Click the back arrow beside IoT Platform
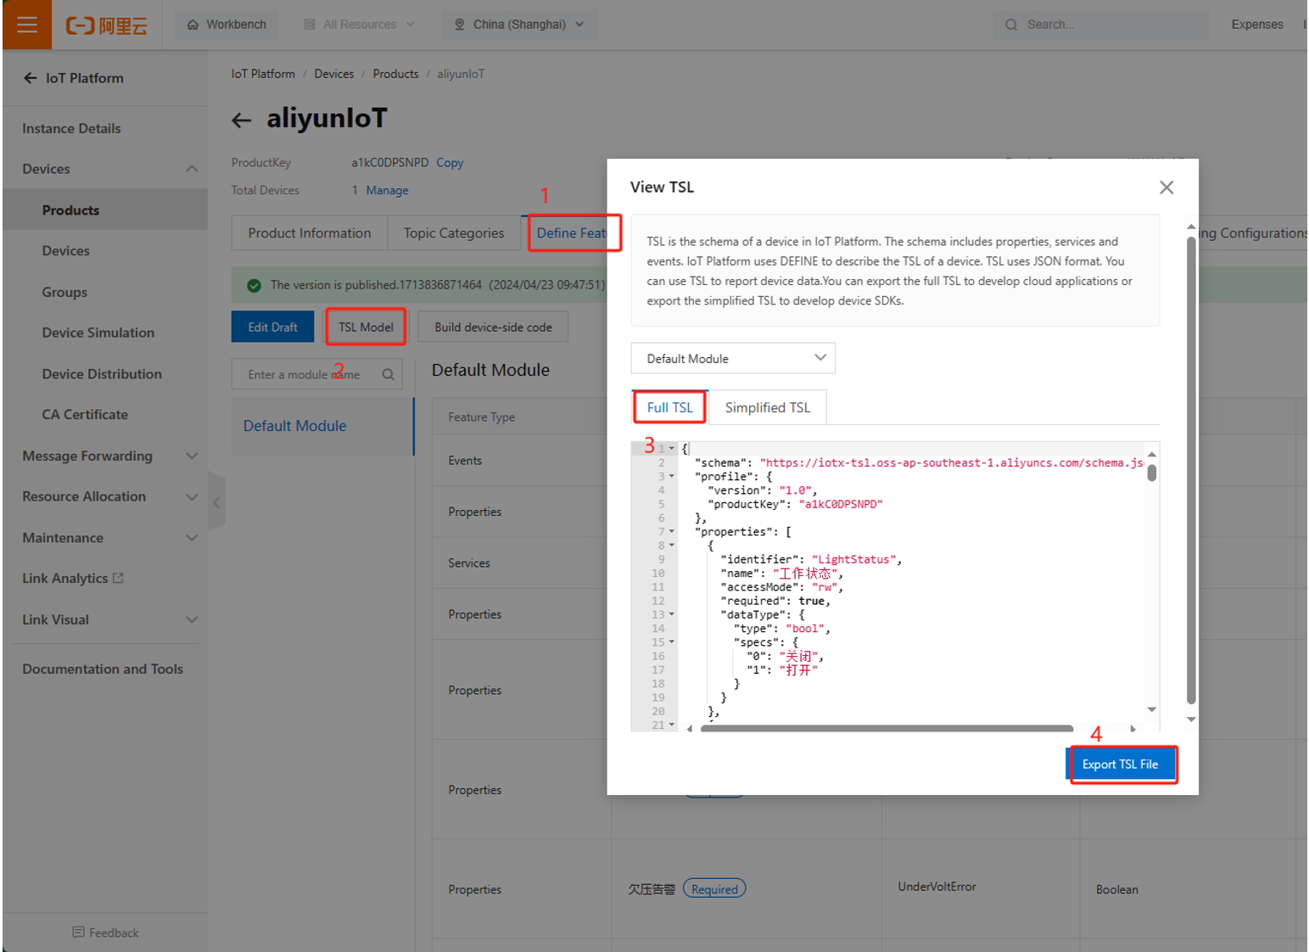This screenshot has height=952, width=1309. [31, 78]
